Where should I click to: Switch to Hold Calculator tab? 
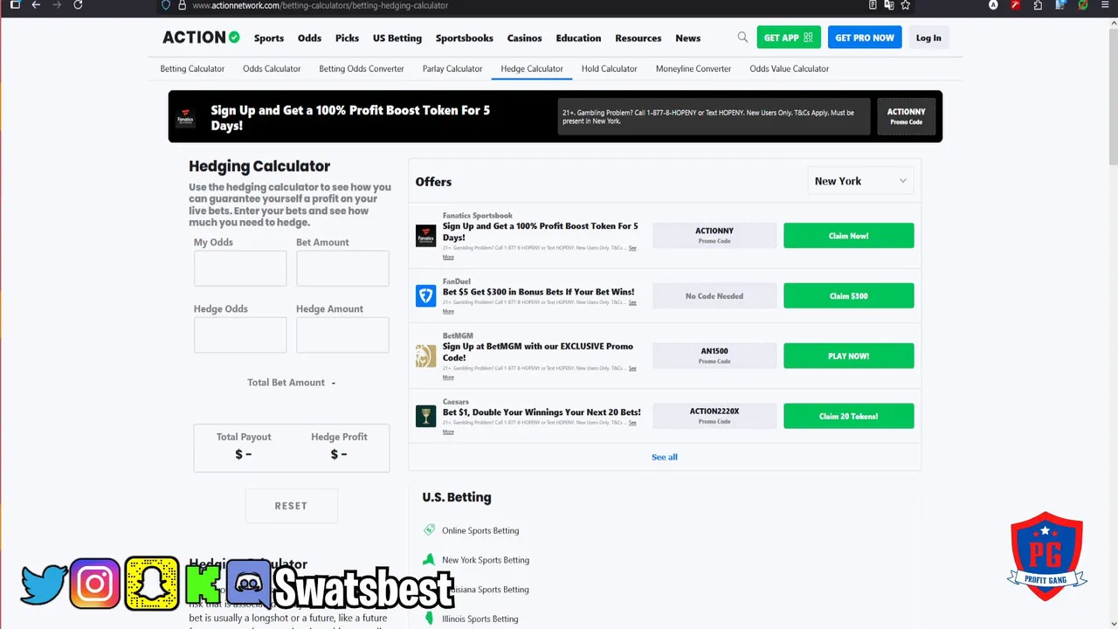coord(610,68)
